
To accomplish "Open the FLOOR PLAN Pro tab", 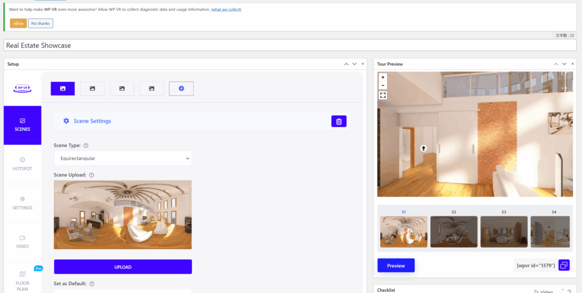I will (x=22, y=281).
